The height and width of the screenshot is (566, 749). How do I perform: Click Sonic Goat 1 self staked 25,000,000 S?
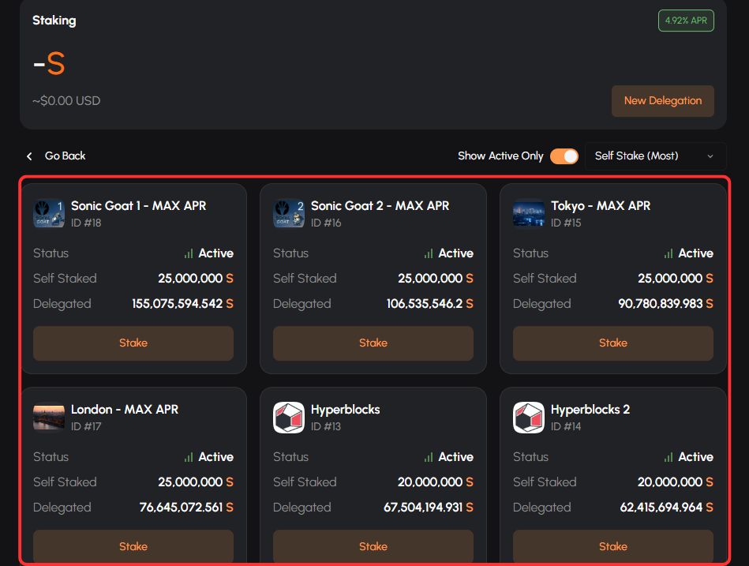tap(196, 279)
